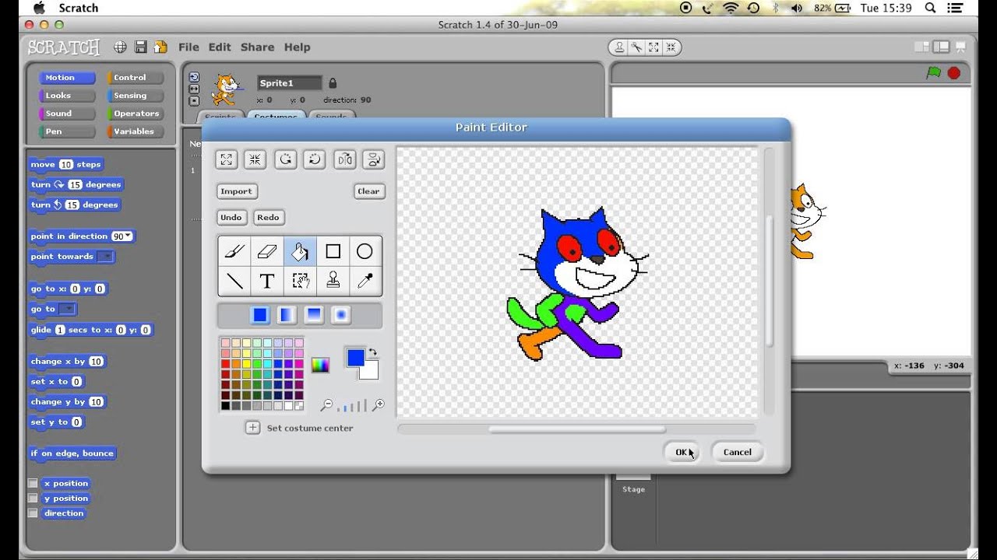Flip the costume vertically
This screenshot has width=997, height=560.
tap(374, 159)
